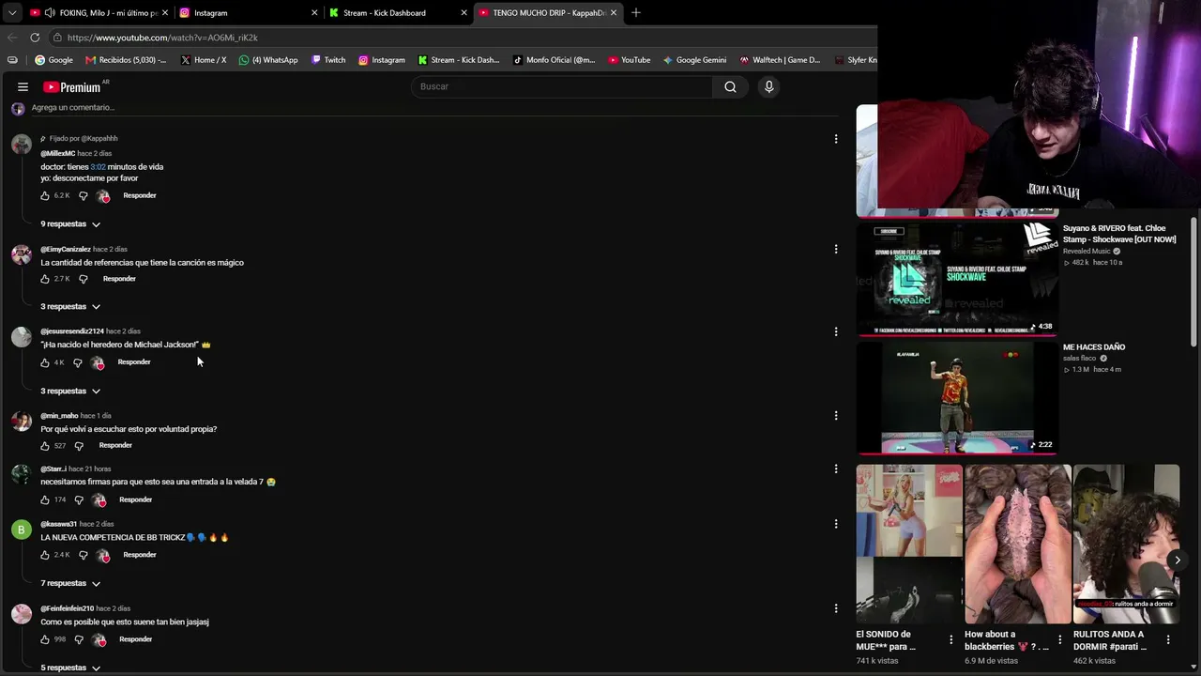The height and width of the screenshot is (676, 1201).
Task: Open more options for RULITOS short
Action: click(1168, 639)
